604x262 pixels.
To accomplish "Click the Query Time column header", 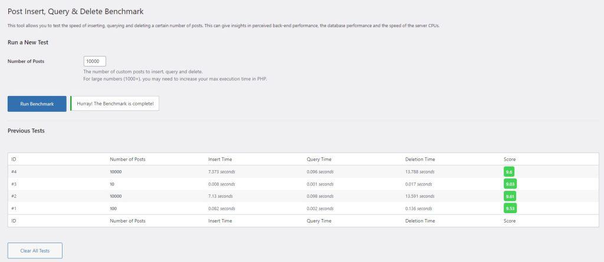I will tap(319, 160).
